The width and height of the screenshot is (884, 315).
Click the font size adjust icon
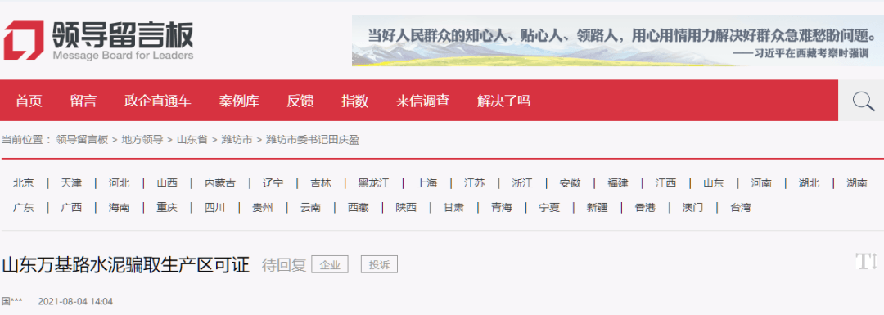click(867, 261)
